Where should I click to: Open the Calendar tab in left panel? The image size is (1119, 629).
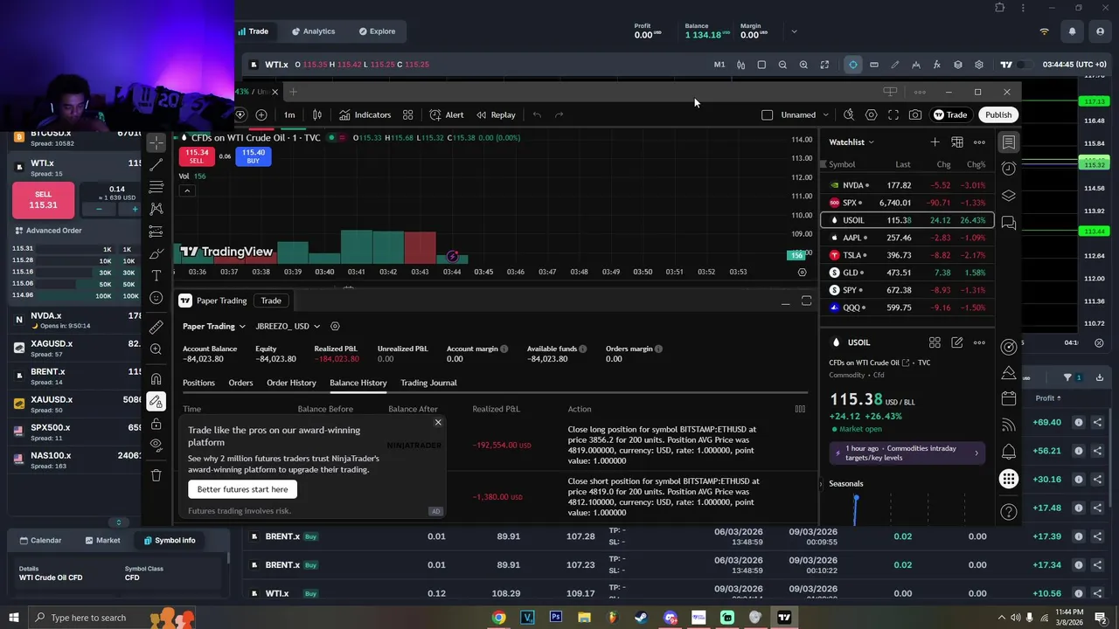pos(40,540)
